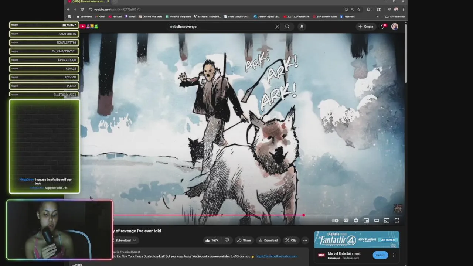Open YouTube account avatar menu
473x266 pixels.
[x=395, y=27]
